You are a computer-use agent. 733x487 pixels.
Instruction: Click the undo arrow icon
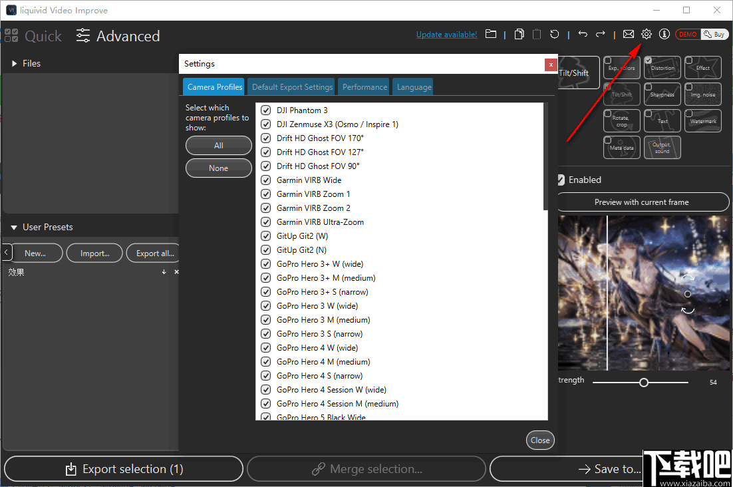coord(583,34)
